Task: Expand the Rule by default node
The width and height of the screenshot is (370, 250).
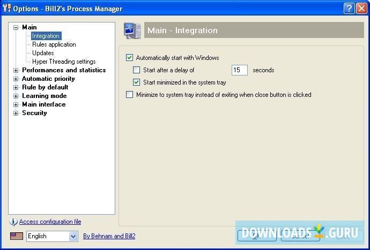Action: click(16, 87)
